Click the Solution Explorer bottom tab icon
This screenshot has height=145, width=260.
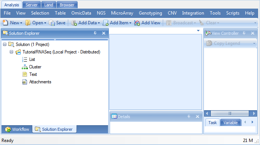(38, 129)
